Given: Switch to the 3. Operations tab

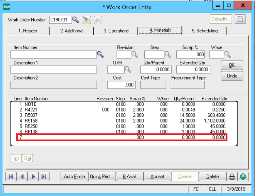Looking at the screenshot, I should [116, 31].
